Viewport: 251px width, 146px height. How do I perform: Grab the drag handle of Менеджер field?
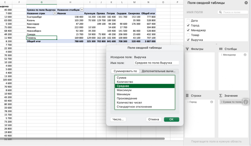(x=222, y=55)
